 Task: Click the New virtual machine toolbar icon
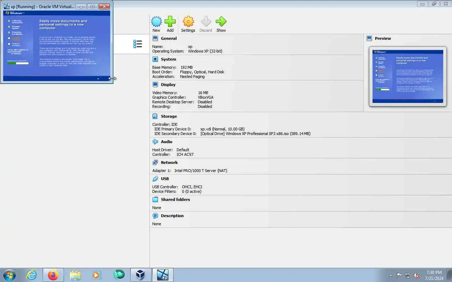(156, 22)
